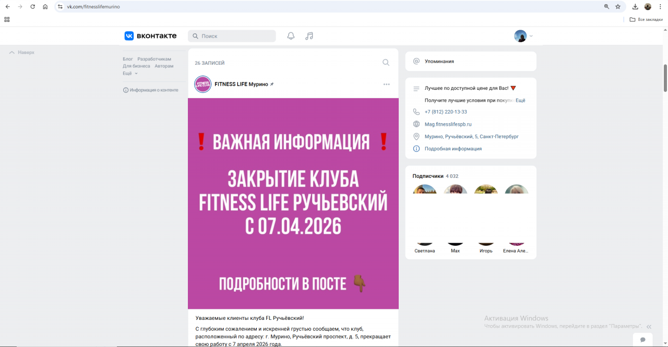
Task: Open the notifications bell icon
Action: [291, 36]
